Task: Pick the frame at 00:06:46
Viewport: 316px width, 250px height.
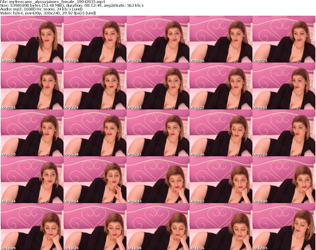Action: [x=221, y=133]
